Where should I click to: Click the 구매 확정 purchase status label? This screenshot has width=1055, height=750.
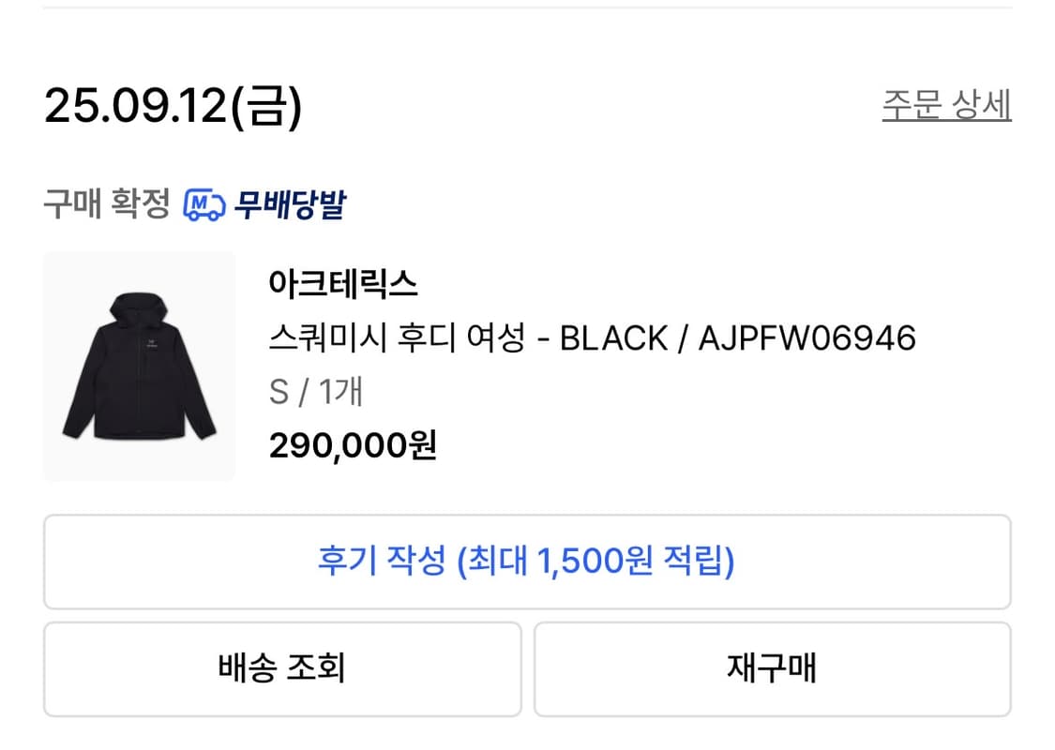click(106, 202)
